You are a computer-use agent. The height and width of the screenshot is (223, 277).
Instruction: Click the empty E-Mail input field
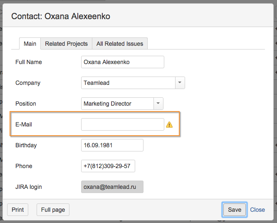123,124
